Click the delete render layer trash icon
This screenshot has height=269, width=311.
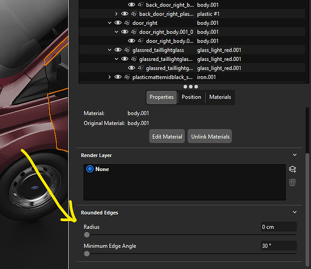[292, 182]
